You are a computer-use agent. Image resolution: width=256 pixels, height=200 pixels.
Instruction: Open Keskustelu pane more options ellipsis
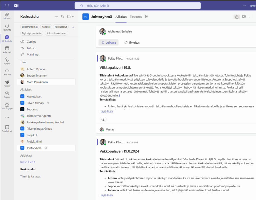[x=56, y=16]
